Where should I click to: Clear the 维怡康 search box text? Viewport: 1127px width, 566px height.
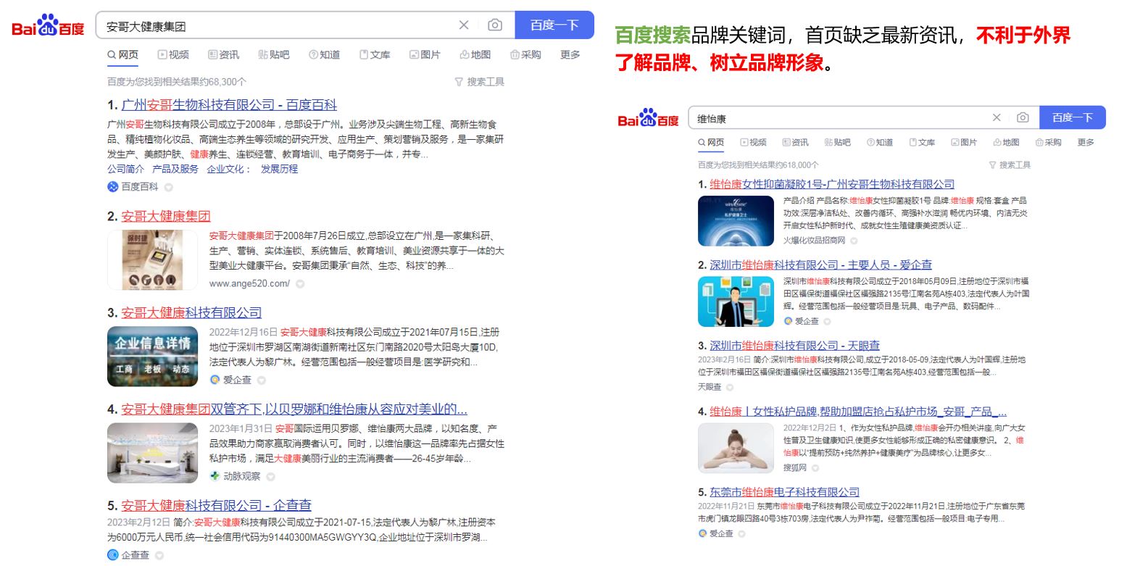[997, 117]
